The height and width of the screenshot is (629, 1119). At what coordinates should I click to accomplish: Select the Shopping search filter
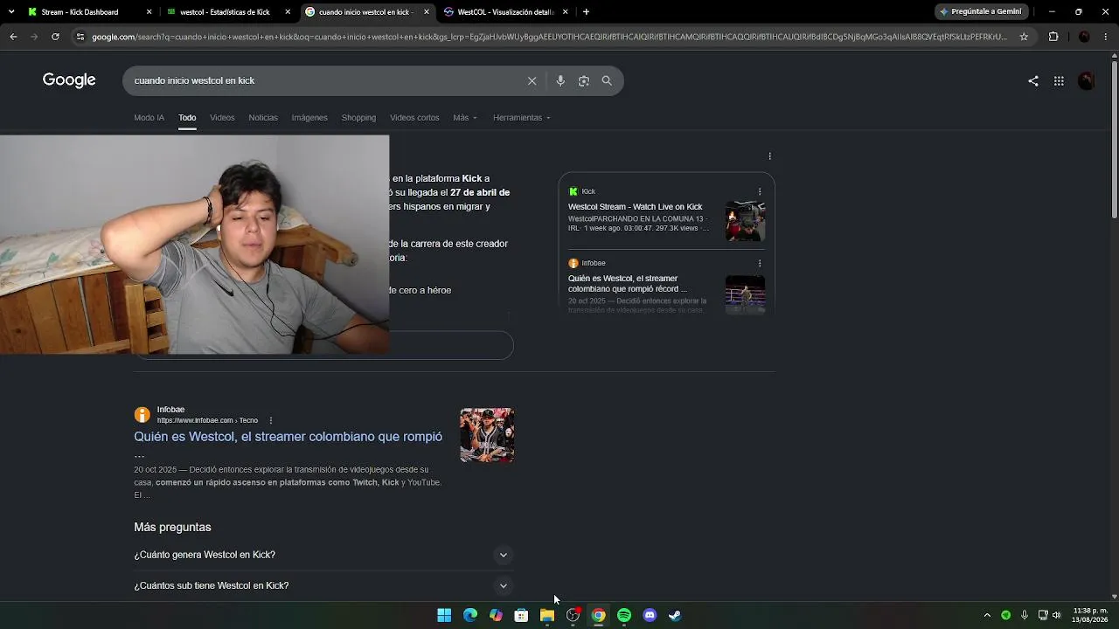click(x=358, y=117)
